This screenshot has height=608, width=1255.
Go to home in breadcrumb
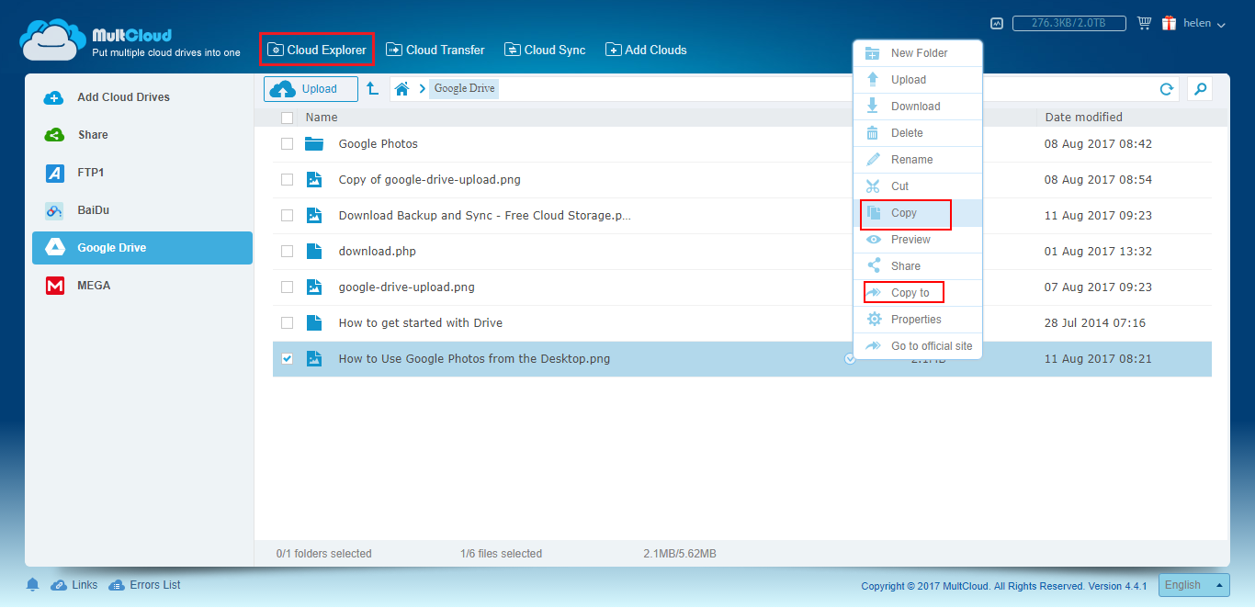point(401,89)
